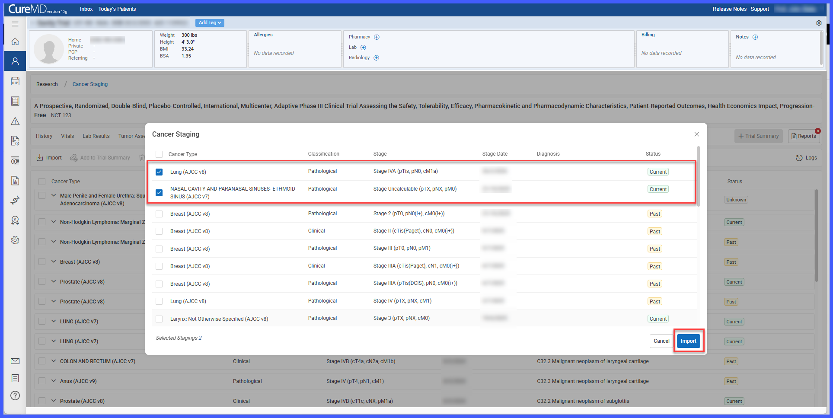Open the help question mark icon
The width and height of the screenshot is (833, 418).
15,396
